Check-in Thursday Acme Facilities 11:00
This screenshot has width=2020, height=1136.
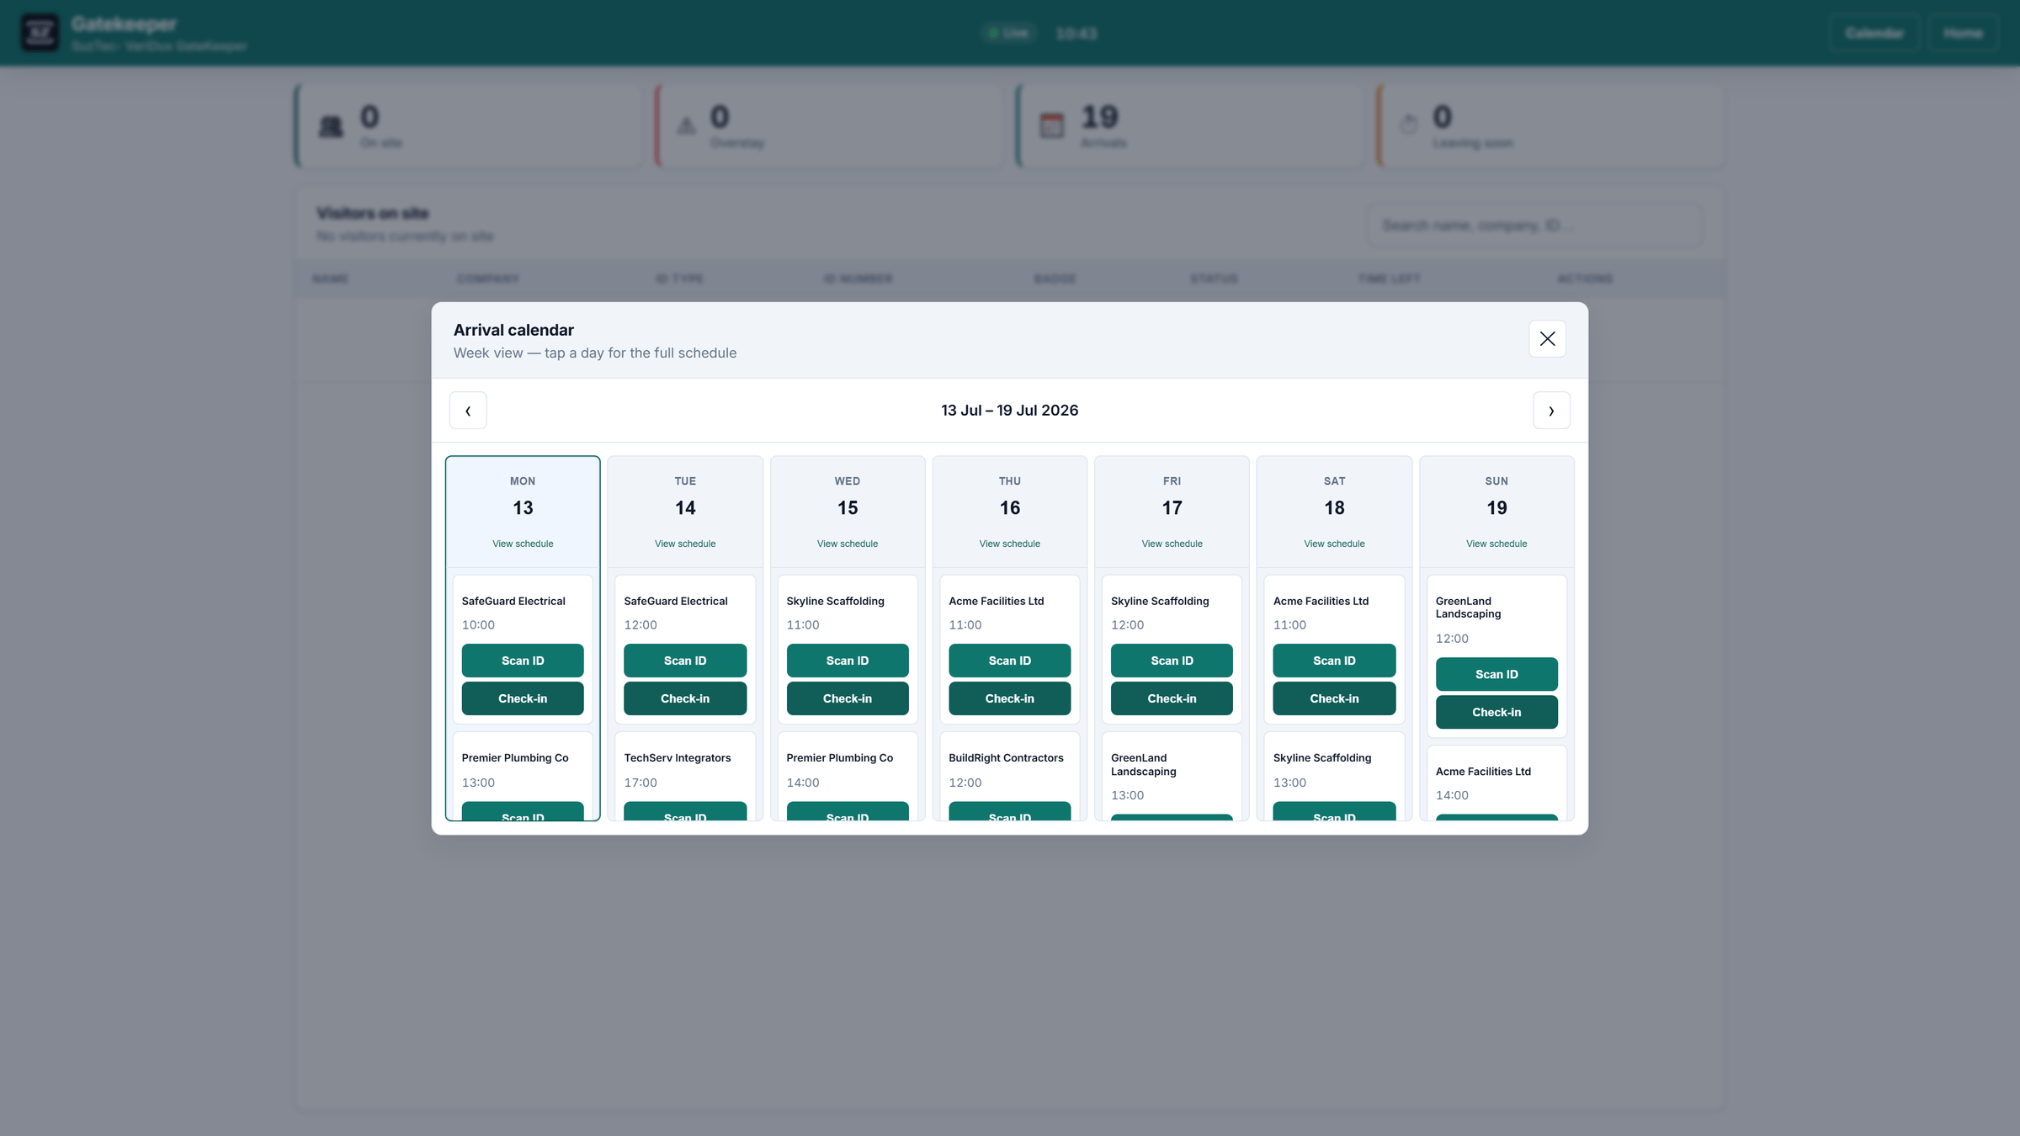point(1010,698)
